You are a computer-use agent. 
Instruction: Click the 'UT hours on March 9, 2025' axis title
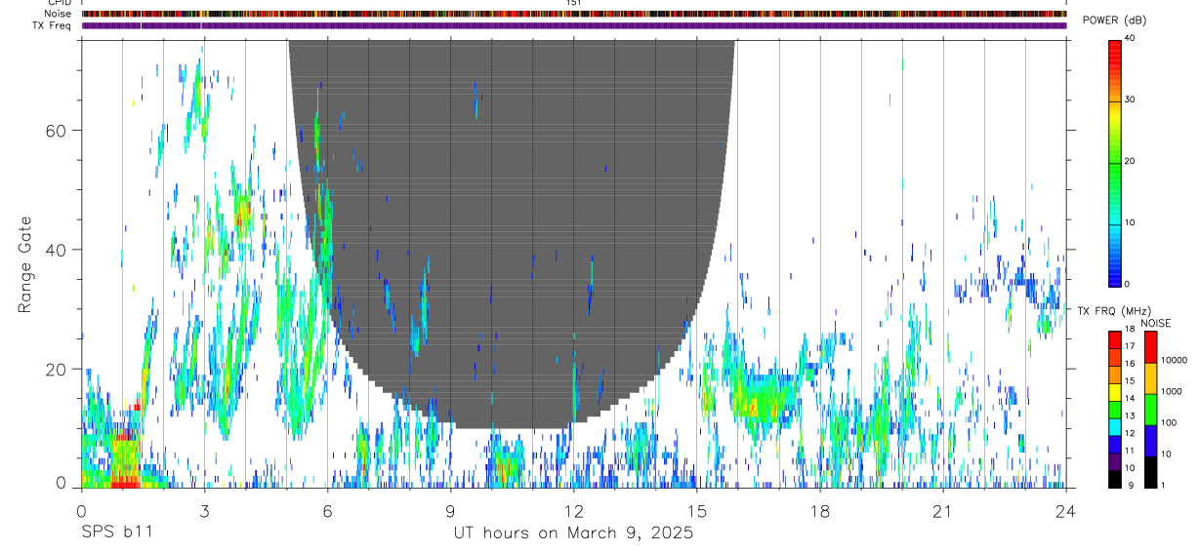pos(573,533)
